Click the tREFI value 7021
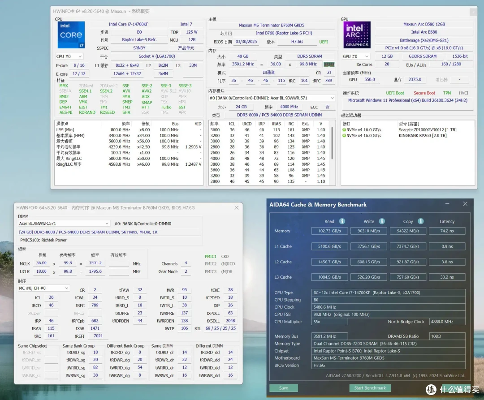Screen dimensions: 484x400 coord(98,336)
